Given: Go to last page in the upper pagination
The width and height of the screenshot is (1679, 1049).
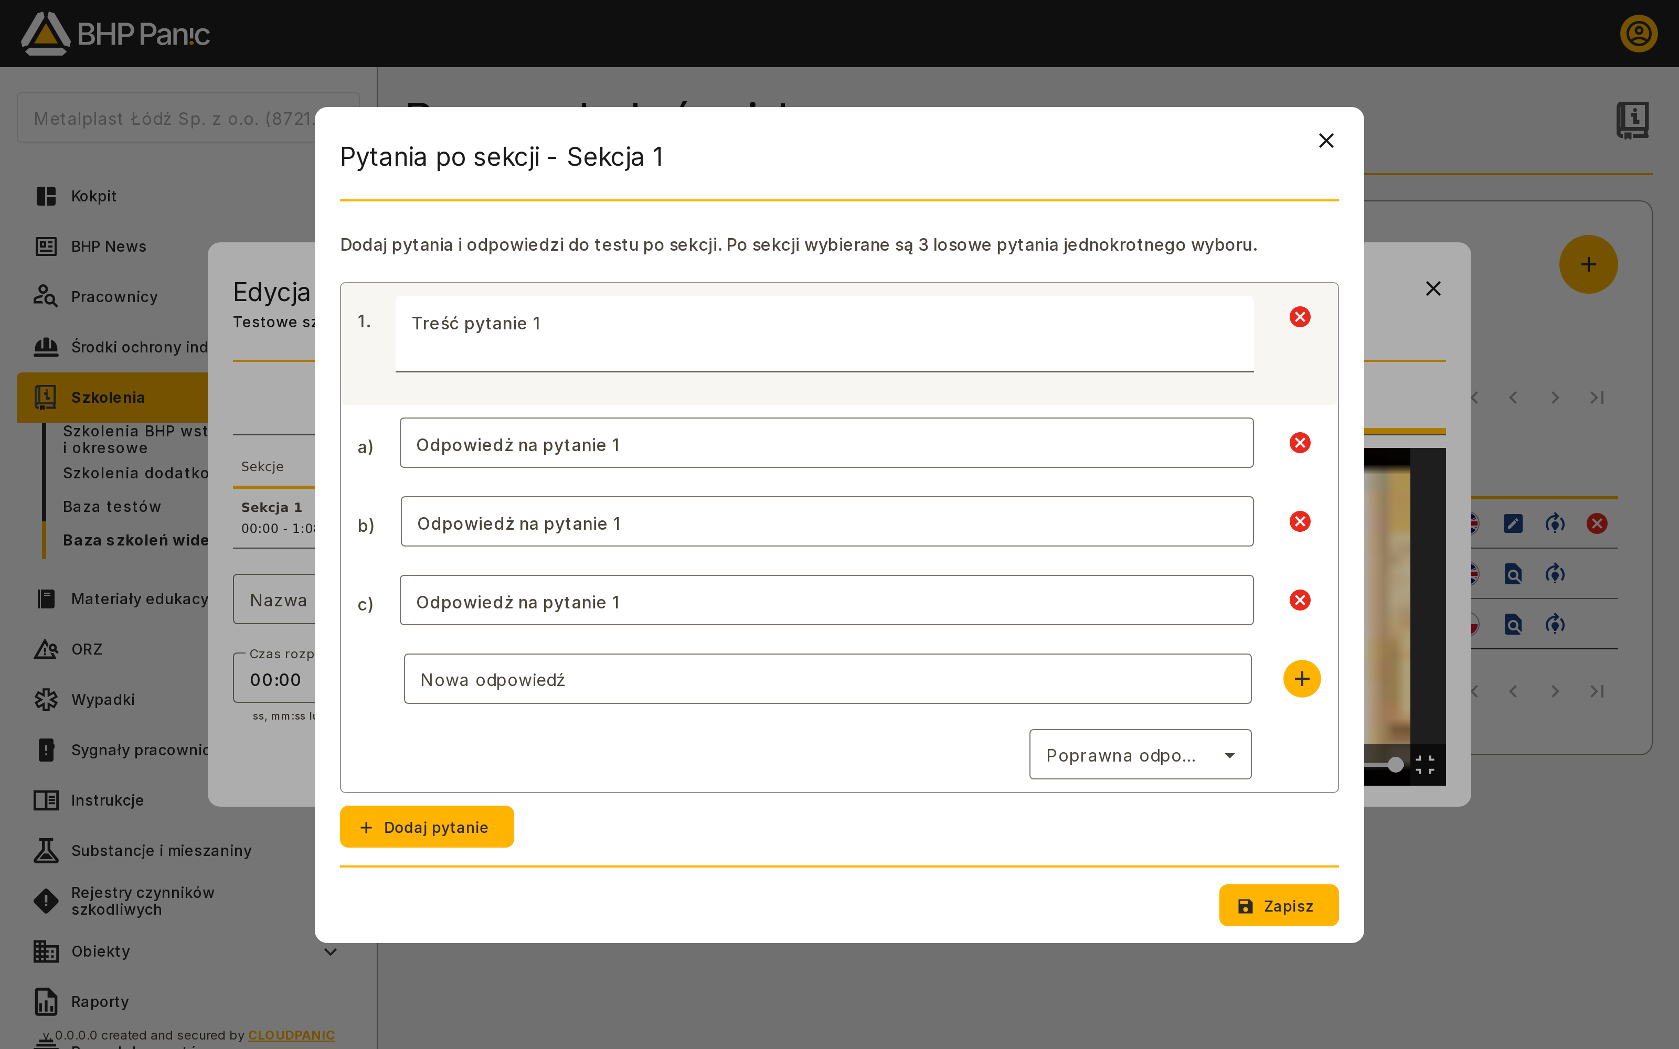Looking at the screenshot, I should pyautogui.click(x=1597, y=398).
